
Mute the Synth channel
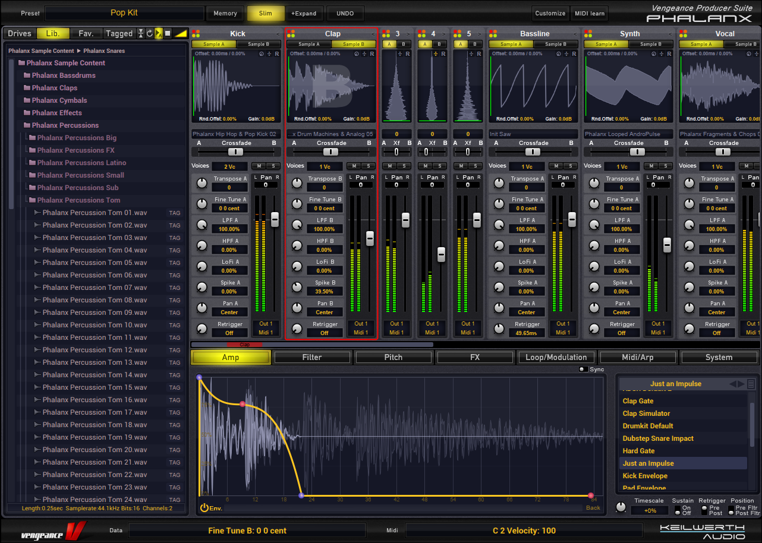(x=650, y=166)
